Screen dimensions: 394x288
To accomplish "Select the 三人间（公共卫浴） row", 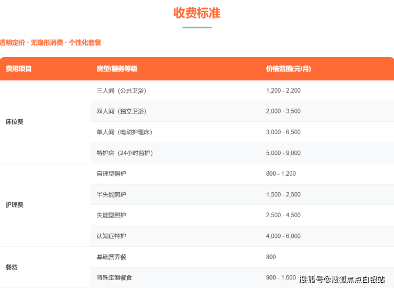I will 121,91.
